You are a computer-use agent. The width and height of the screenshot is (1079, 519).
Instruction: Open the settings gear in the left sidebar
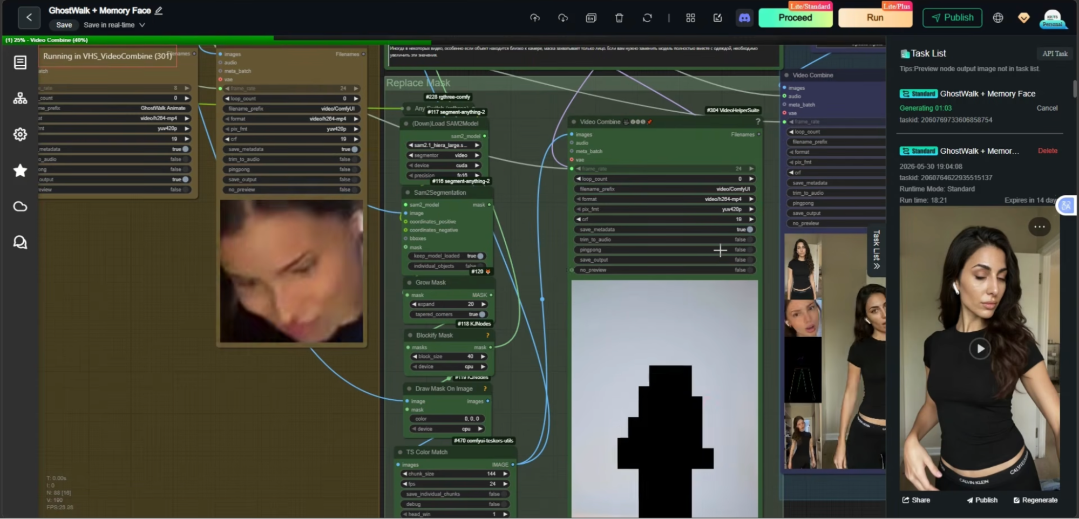click(x=20, y=134)
